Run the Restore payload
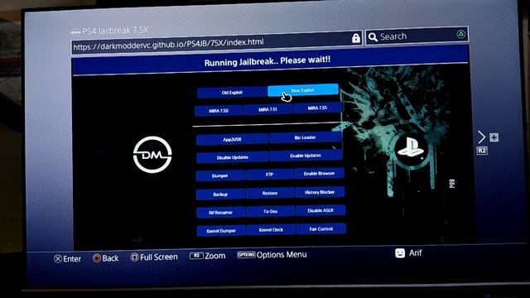This screenshot has height=298, width=530. point(270,193)
